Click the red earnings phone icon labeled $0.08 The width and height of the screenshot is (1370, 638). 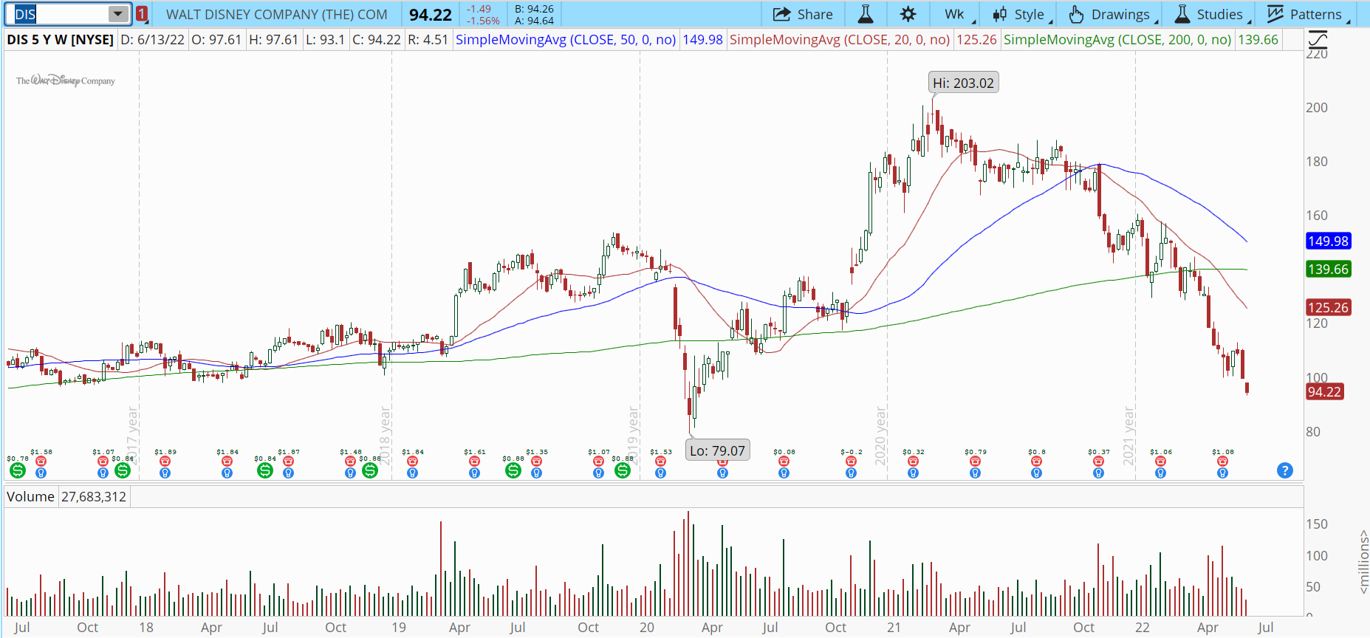coord(784,462)
